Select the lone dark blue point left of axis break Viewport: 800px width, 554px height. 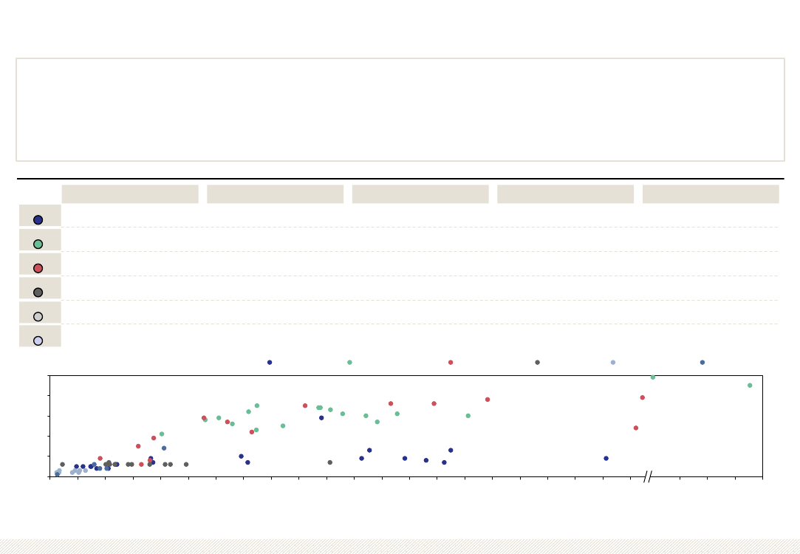click(x=606, y=458)
